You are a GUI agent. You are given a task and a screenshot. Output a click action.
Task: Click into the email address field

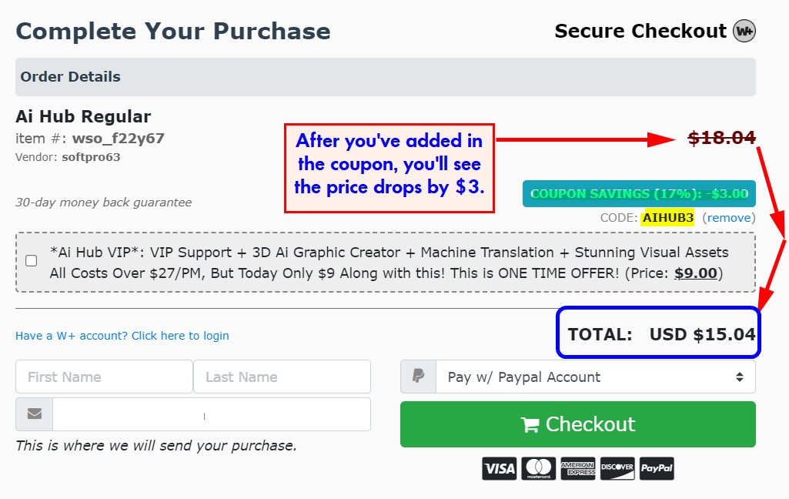211,414
